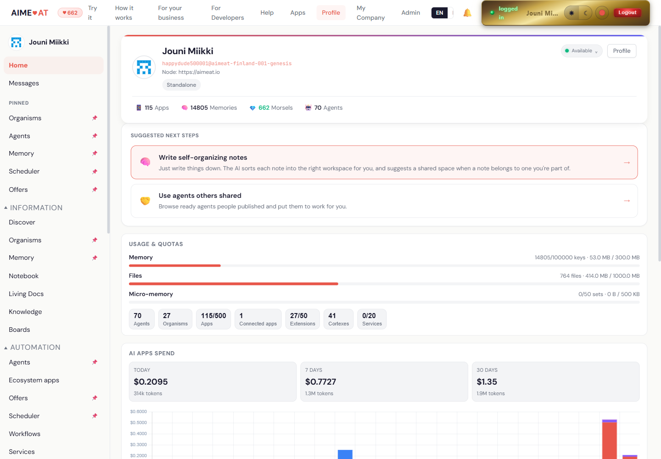Open the For your business page
The height and width of the screenshot is (459, 661).
(x=171, y=13)
